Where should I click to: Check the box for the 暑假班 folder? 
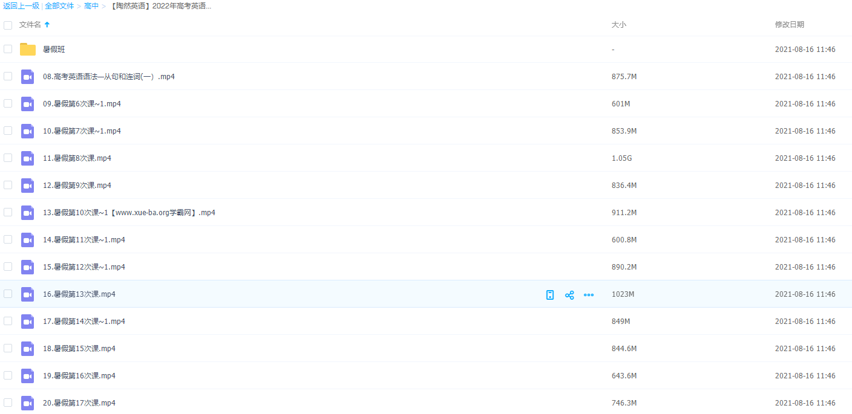(8, 49)
